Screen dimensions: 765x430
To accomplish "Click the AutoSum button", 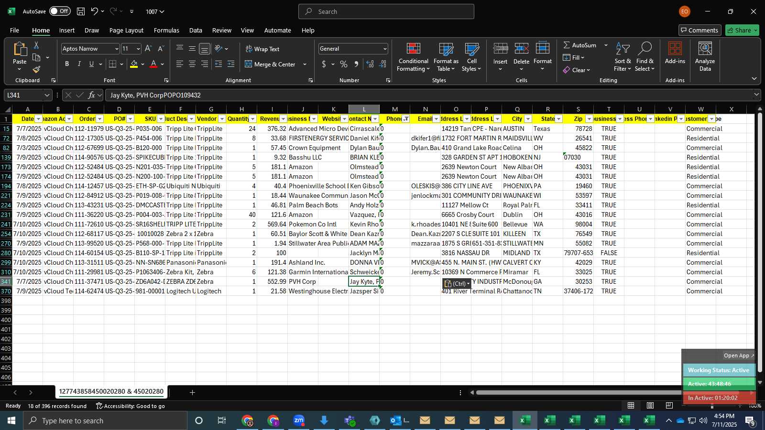I will point(579,45).
